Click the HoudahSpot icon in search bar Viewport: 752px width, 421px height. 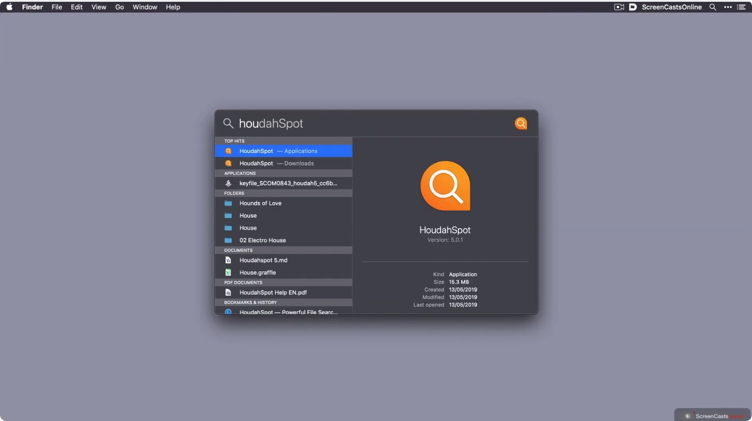click(521, 124)
